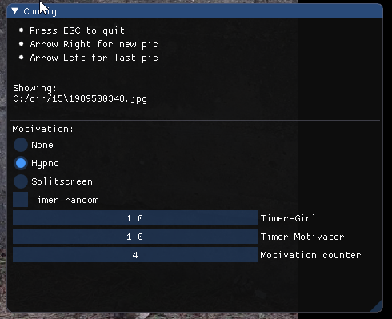Click the displayed file path 1989500340.jpg
The image size is (392, 319).
(80, 99)
